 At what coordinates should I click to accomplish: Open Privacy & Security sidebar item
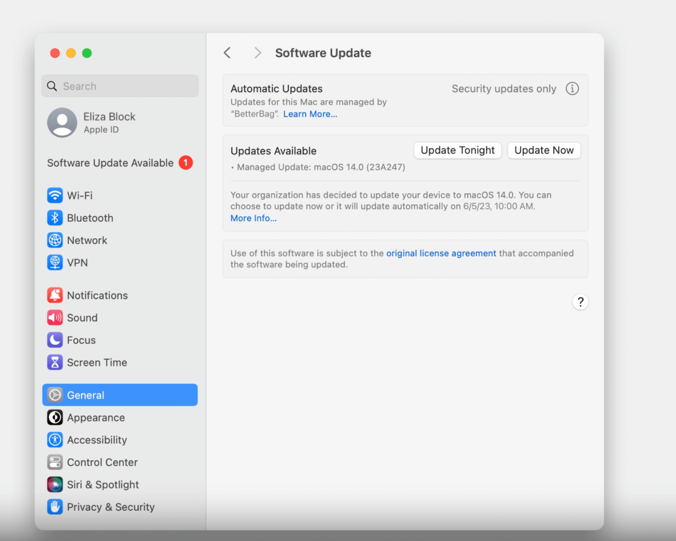[111, 507]
